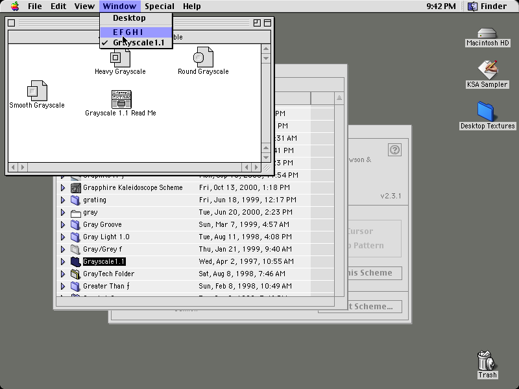Expand the Greater Than ƒ folder
The width and height of the screenshot is (519, 389).
coord(63,287)
